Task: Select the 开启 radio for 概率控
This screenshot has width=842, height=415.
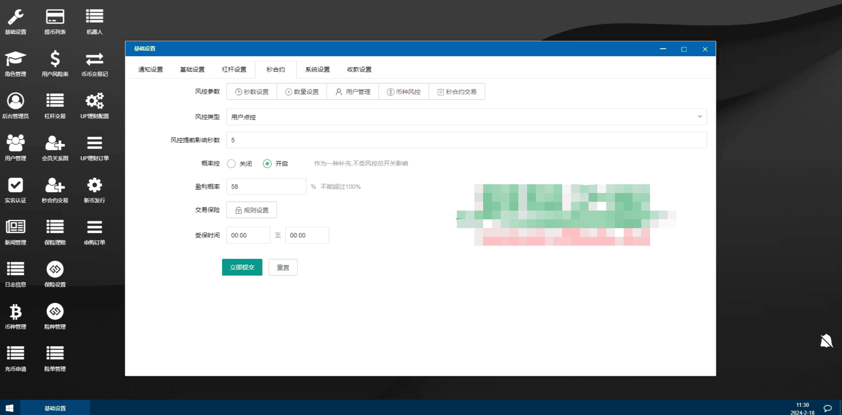Action: (267, 164)
